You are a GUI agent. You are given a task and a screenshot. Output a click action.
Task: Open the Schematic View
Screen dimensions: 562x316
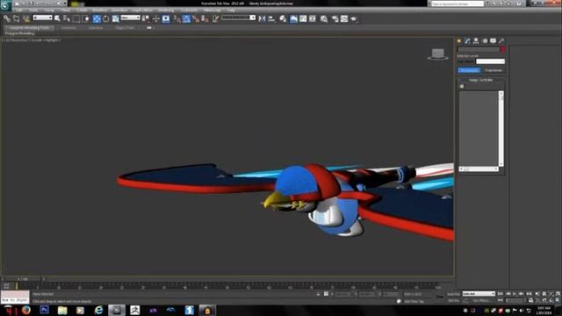tap(313, 18)
